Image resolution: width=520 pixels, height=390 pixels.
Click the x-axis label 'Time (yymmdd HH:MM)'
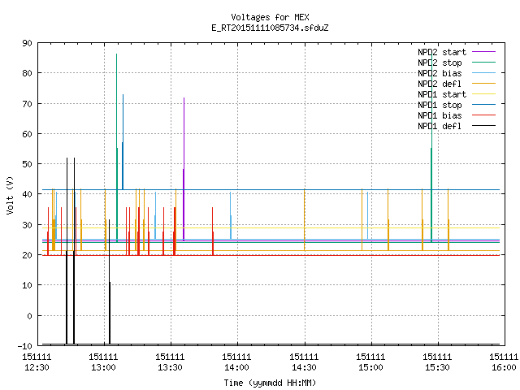[270, 383]
